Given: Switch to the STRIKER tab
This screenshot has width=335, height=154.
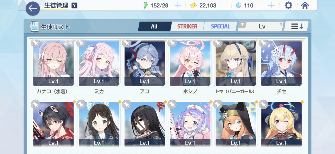Looking at the screenshot, I should coord(187,26).
